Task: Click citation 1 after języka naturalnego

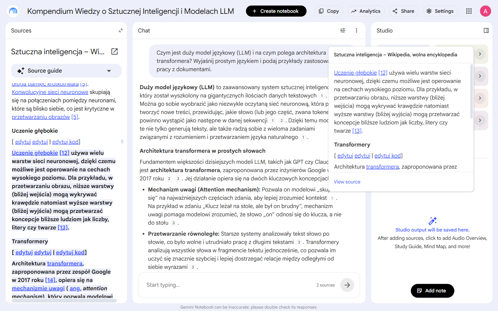Action: pos(303,137)
